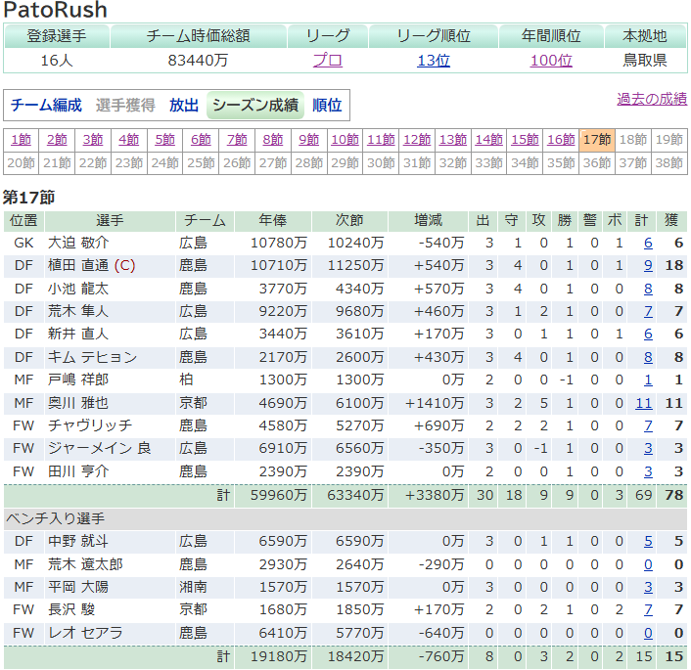The height and width of the screenshot is (670, 691).
Task: Go to 8節 round results
Action: [273, 140]
